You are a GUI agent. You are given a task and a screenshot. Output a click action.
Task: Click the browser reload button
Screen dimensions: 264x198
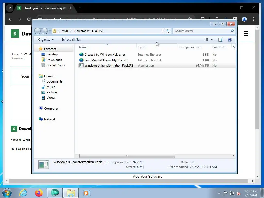coord(29,19)
